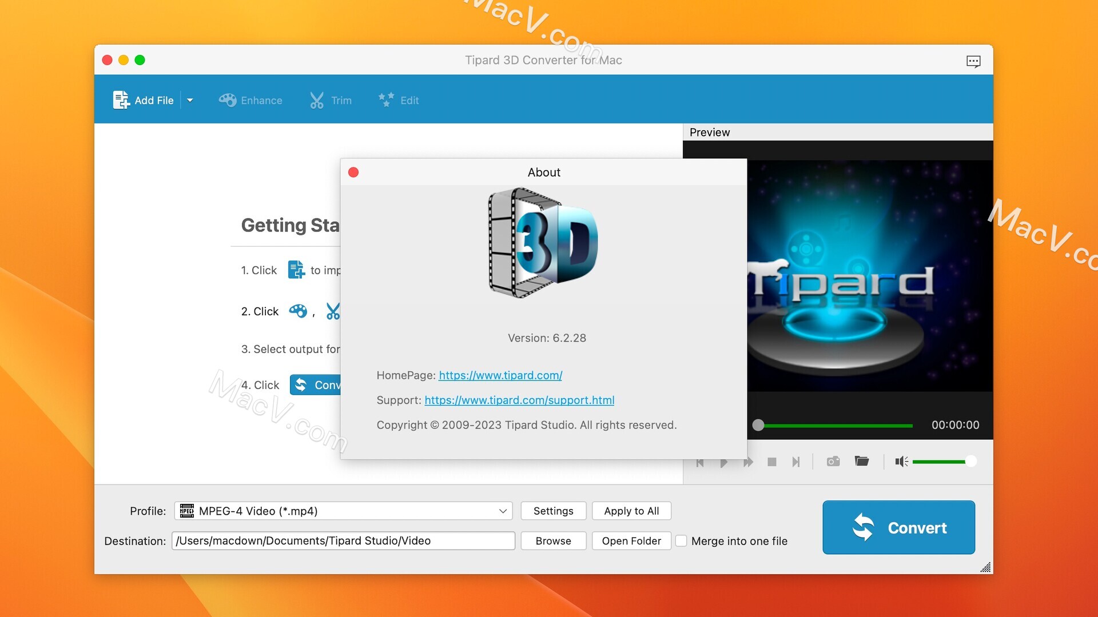Open the feedback chat icon in title bar
This screenshot has width=1098, height=617.
tap(973, 61)
